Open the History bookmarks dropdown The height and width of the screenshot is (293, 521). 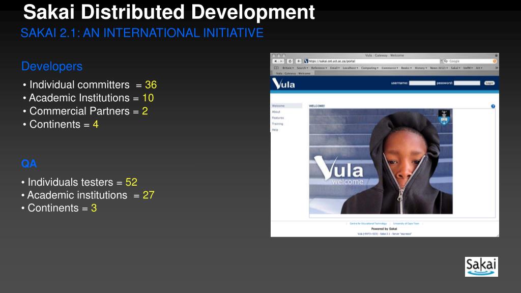click(x=421, y=68)
